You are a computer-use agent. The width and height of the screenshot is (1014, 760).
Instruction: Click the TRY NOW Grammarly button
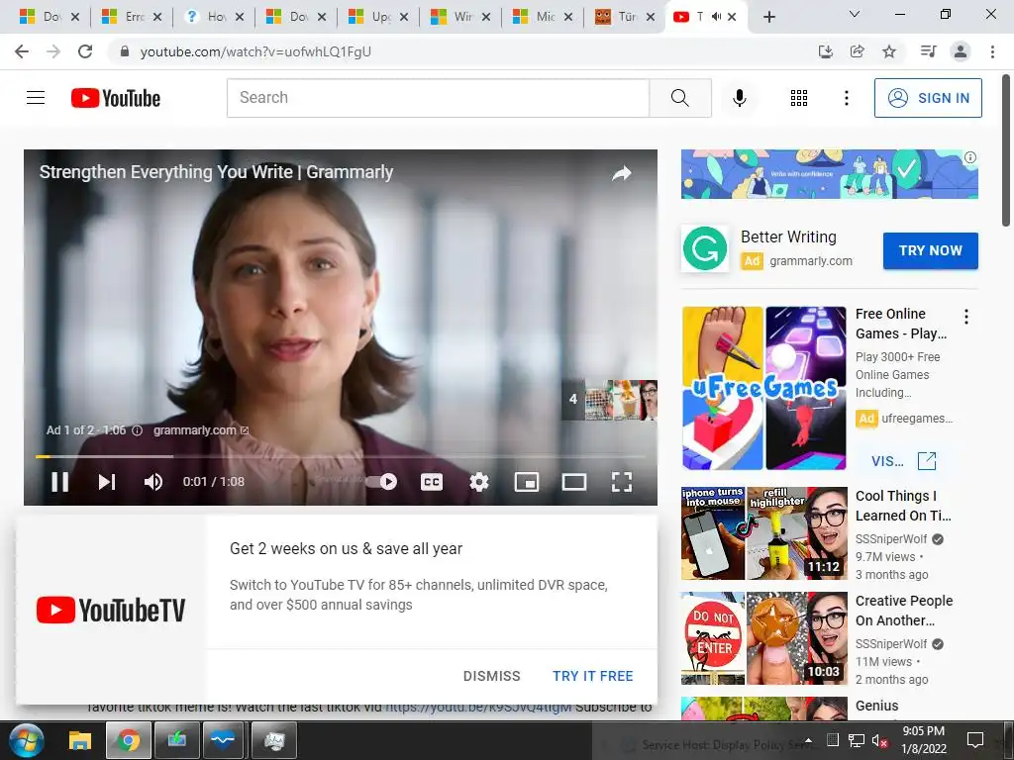click(x=930, y=250)
